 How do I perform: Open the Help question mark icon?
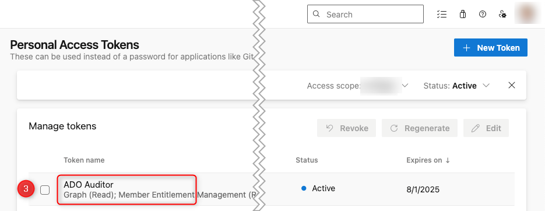(483, 14)
